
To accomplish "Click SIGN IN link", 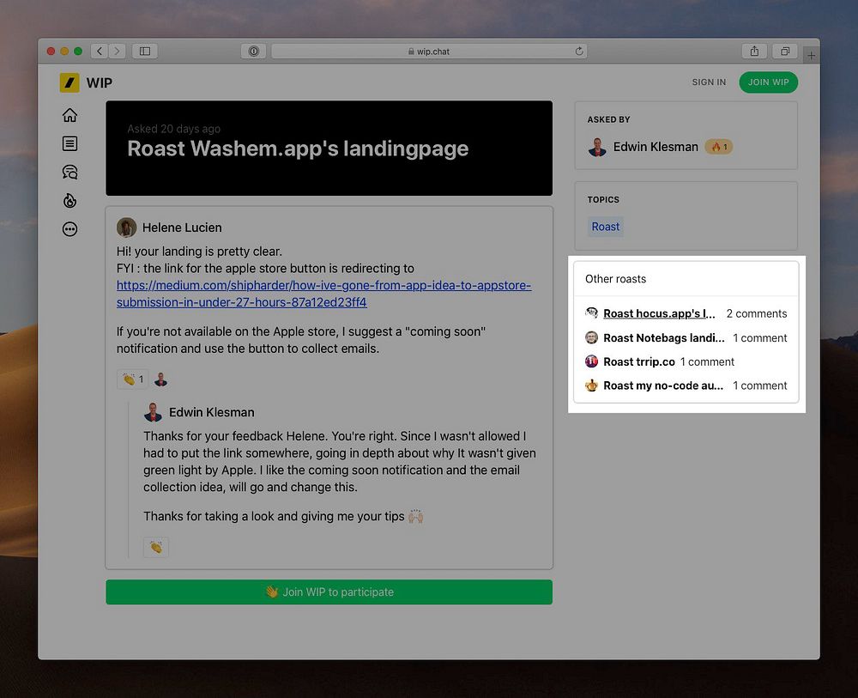I will (x=709, y=82).
